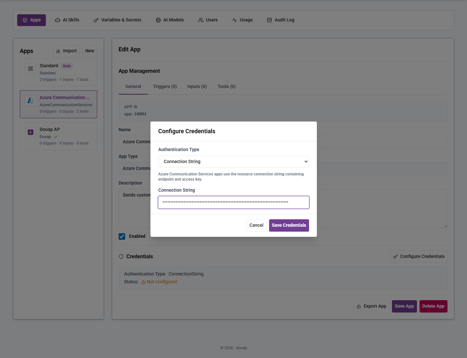Switch to Variables & Secrets tab
This screenshot has height=358, width=467.
point(117,20)
